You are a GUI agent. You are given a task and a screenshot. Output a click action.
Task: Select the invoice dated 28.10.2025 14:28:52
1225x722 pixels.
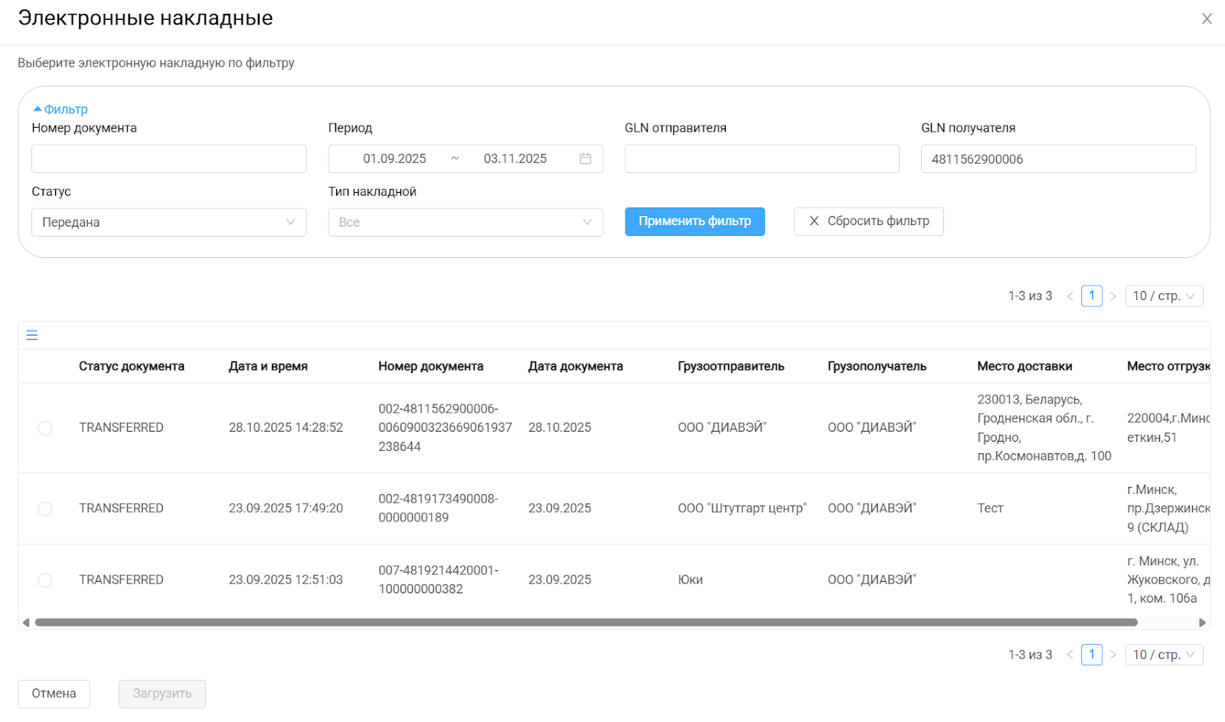point(45,428)
